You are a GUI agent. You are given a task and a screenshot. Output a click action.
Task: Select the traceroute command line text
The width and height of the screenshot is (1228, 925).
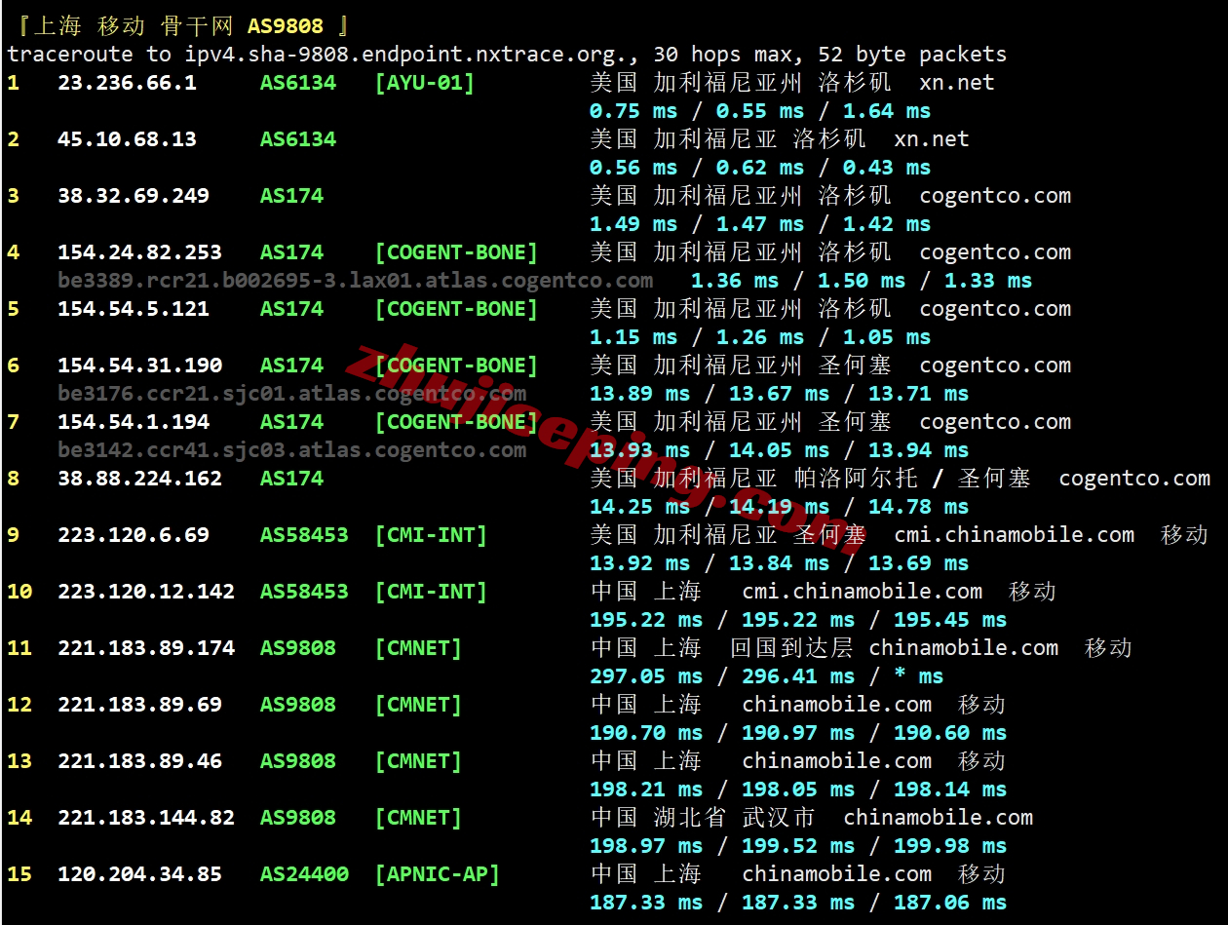pos(507,54)
